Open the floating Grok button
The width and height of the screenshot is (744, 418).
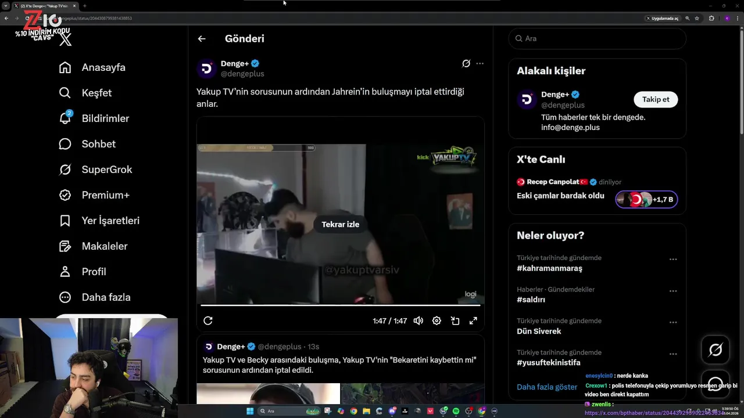(716, 350)
